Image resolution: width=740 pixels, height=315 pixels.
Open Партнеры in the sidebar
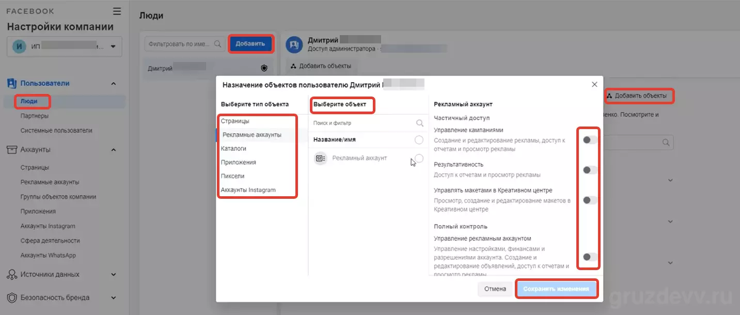(35, 116)
